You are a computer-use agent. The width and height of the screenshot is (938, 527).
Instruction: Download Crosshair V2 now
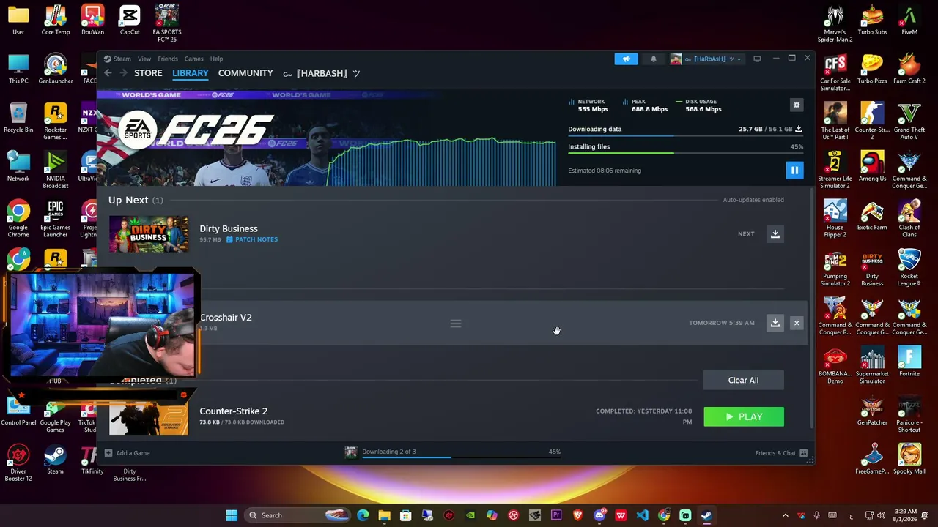(775, 323)
